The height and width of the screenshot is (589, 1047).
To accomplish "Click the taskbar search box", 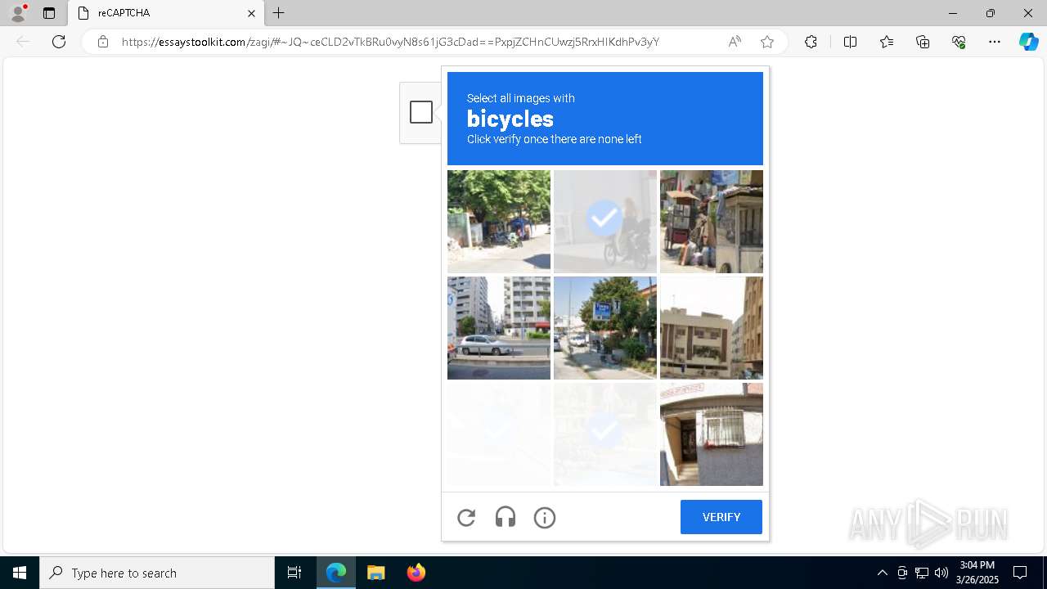I will click(157, 573).
